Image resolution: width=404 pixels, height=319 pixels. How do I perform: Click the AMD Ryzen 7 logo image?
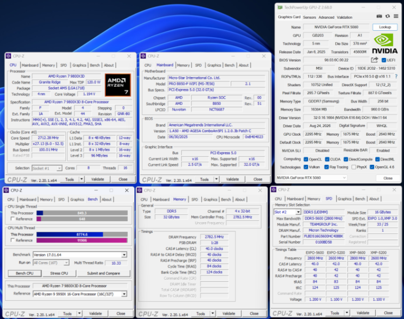click(118, 85)
